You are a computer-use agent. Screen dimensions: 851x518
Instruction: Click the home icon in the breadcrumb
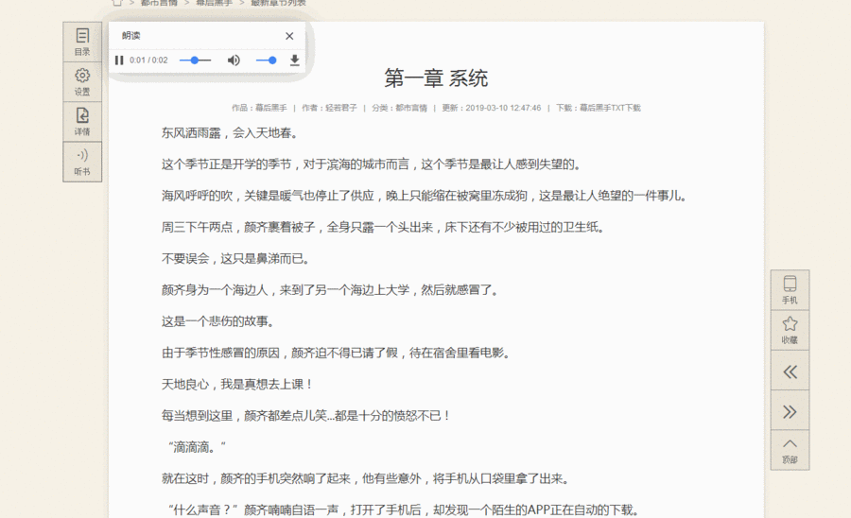(117, 3)
